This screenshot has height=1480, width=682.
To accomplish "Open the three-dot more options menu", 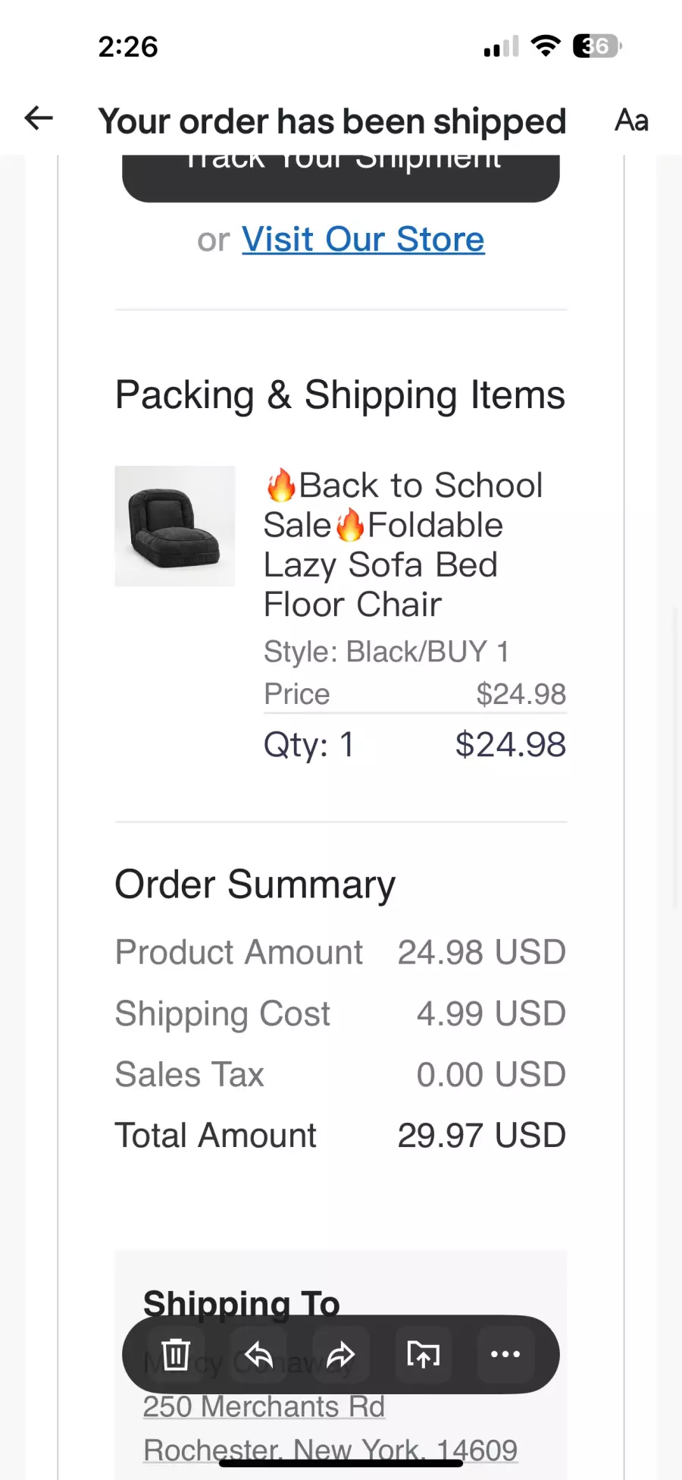I will (x=505, y=1355).
